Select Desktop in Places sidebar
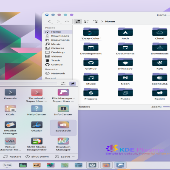The height and width of the screenshot is (170, 170). click(x=58, y=52)
